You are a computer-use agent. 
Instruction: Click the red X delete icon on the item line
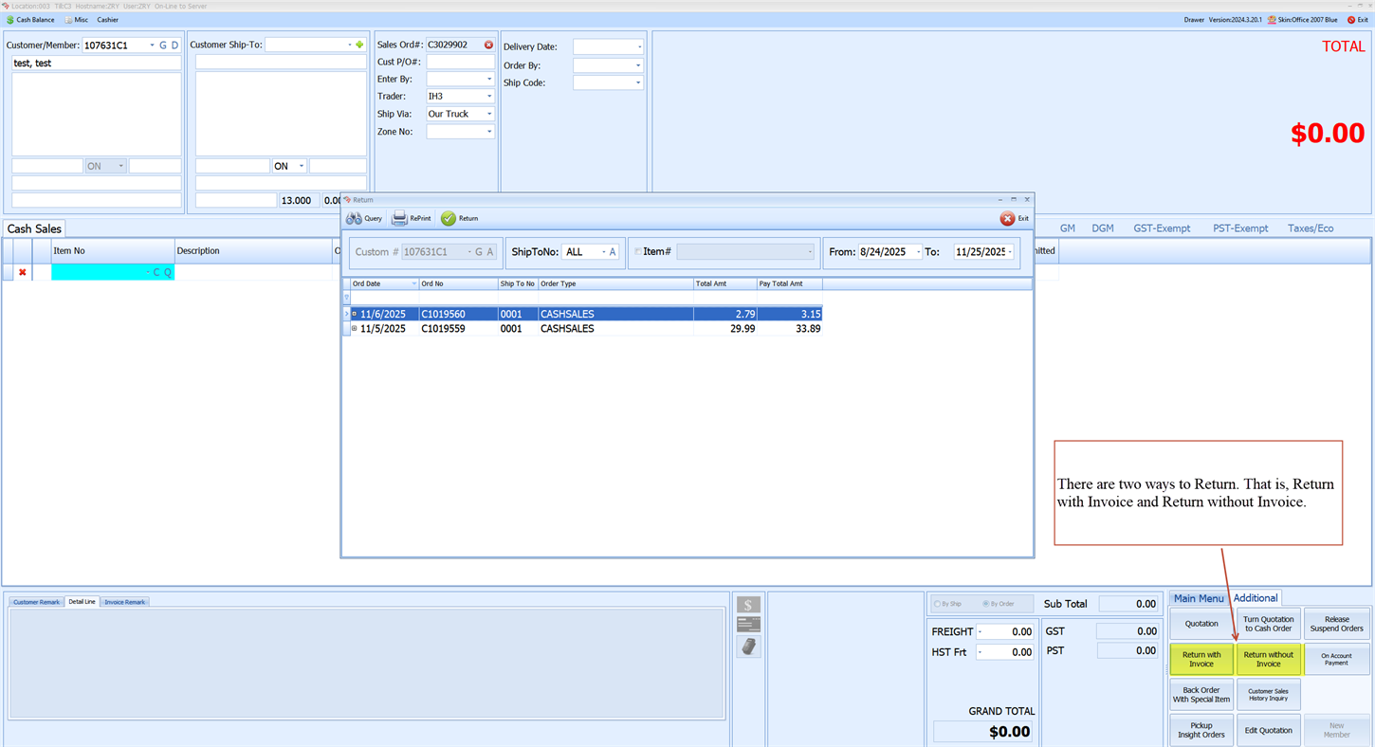22,271
